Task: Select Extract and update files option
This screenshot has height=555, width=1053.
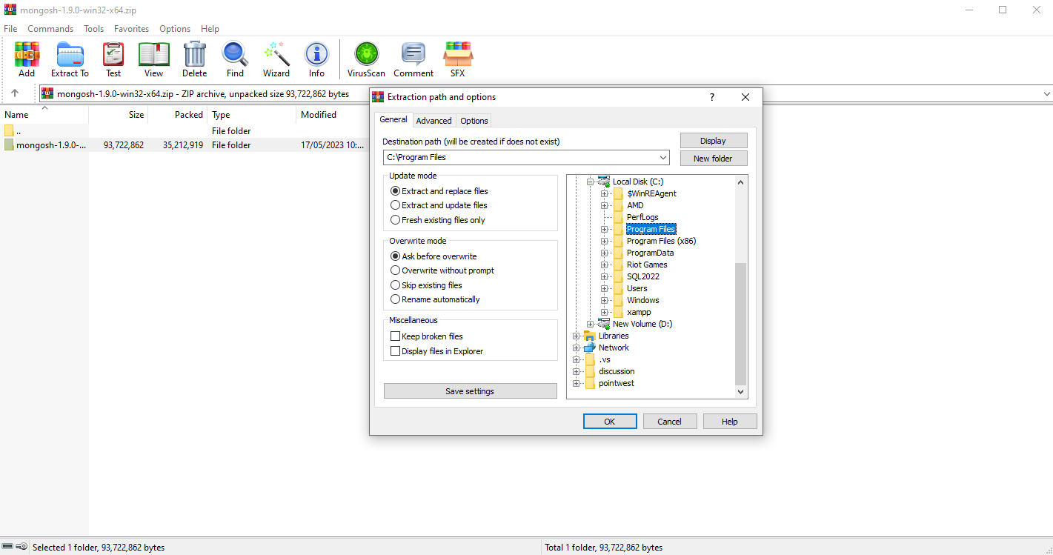Action: tap(395, 205)
